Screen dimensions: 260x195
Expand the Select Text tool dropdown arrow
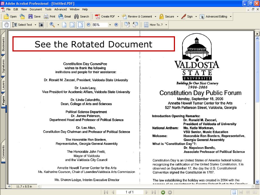tap(35, 25)
